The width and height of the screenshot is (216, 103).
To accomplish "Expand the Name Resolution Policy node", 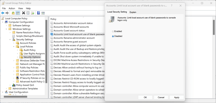I will point(10,32).
